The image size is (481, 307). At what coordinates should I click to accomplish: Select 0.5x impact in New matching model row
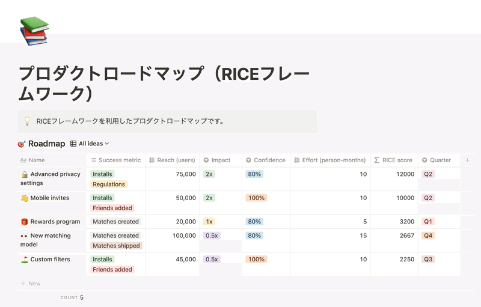212,236
